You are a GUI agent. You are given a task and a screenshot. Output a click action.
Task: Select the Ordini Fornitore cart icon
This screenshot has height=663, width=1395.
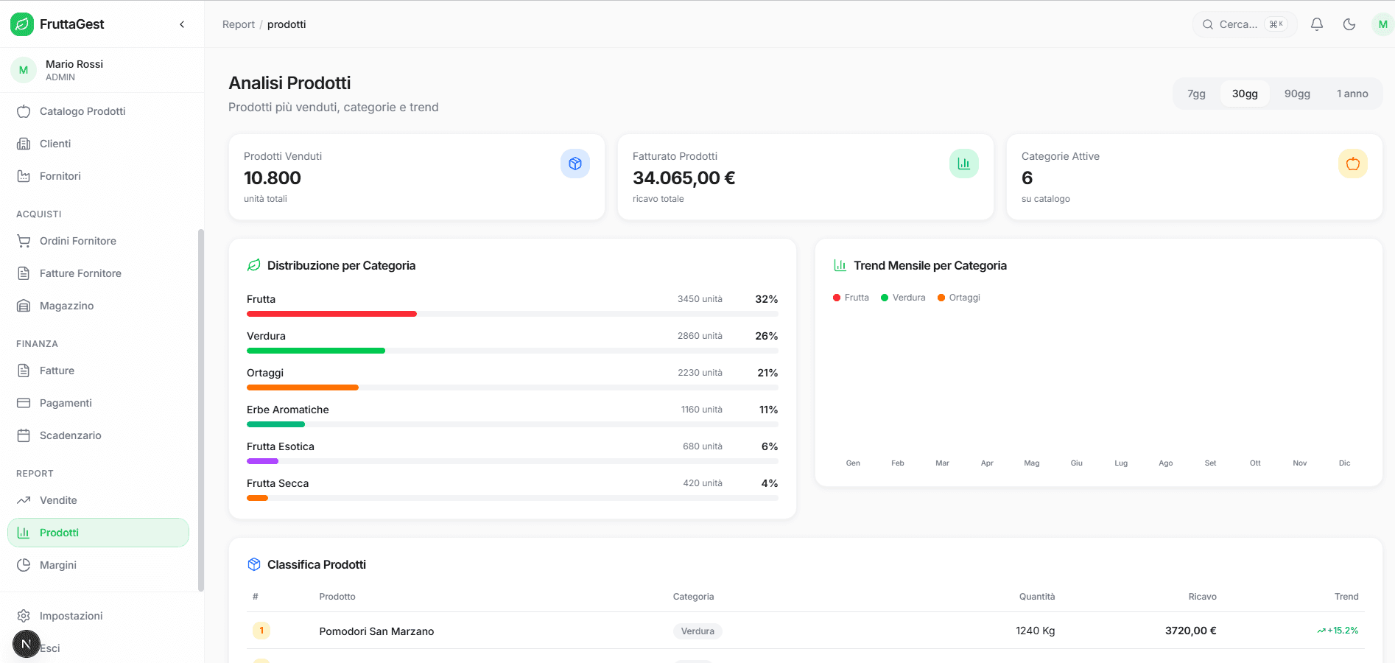tap(24, 240)
